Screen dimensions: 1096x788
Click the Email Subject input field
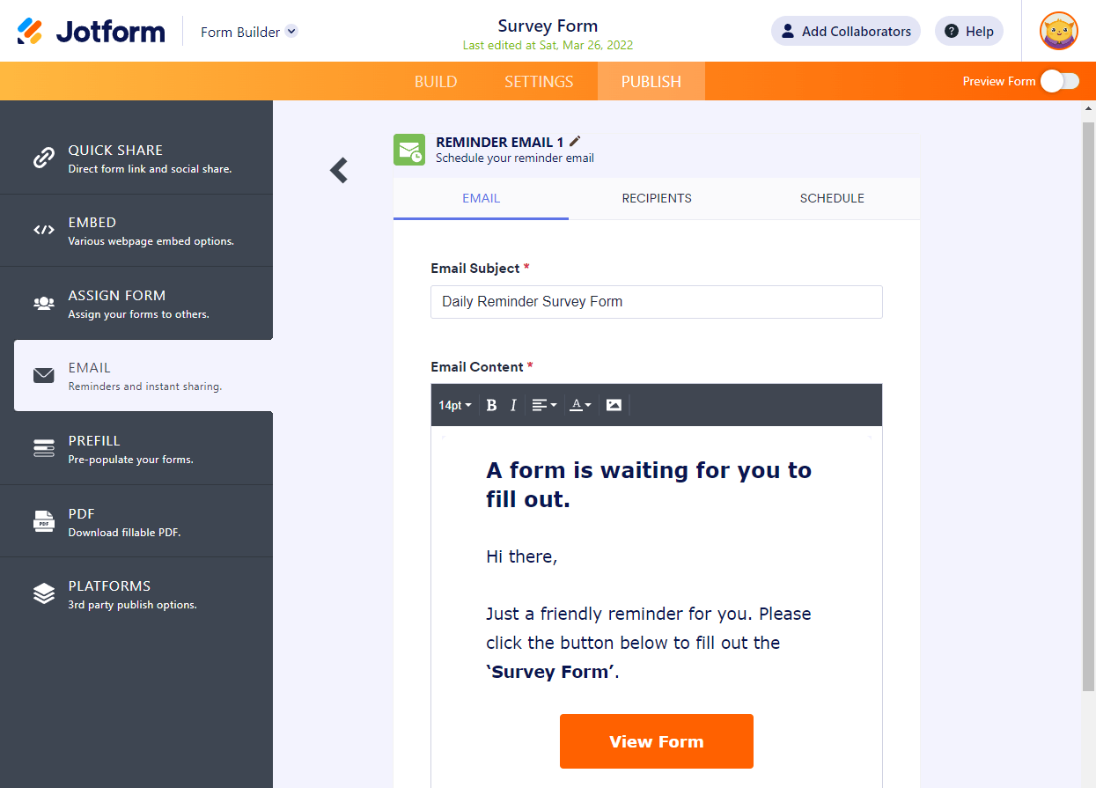(x=656, y=301)
